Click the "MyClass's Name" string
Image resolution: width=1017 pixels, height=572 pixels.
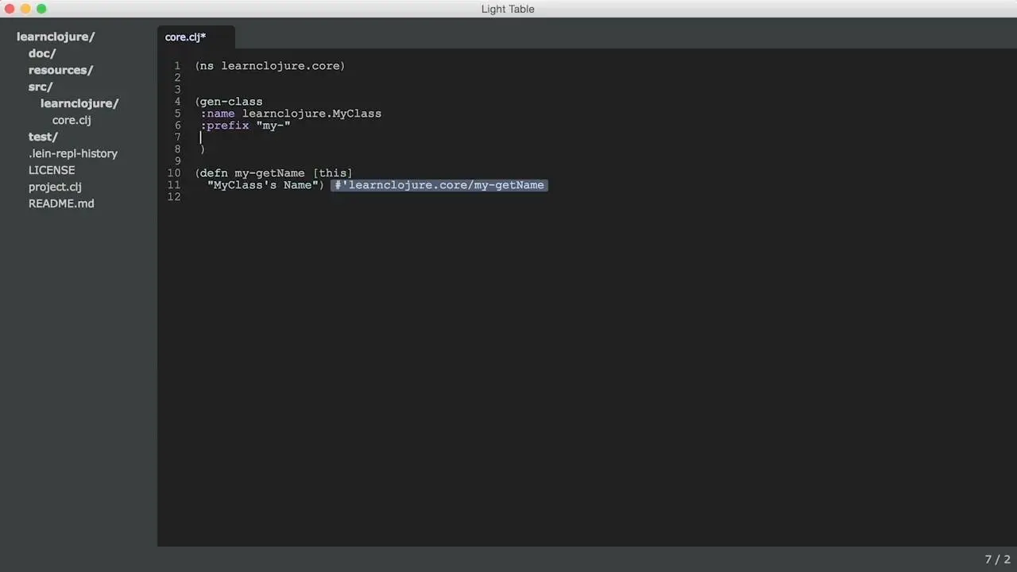point(262,185)
